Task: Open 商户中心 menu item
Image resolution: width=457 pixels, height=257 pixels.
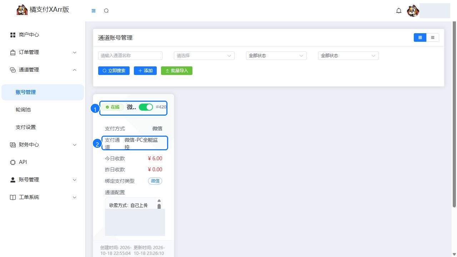Action: [x=43, y=35]
